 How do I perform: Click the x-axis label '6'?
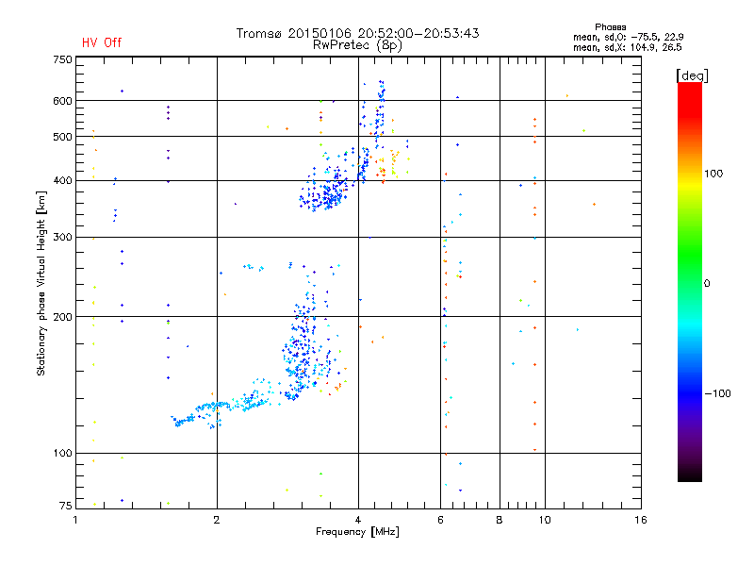441,520
